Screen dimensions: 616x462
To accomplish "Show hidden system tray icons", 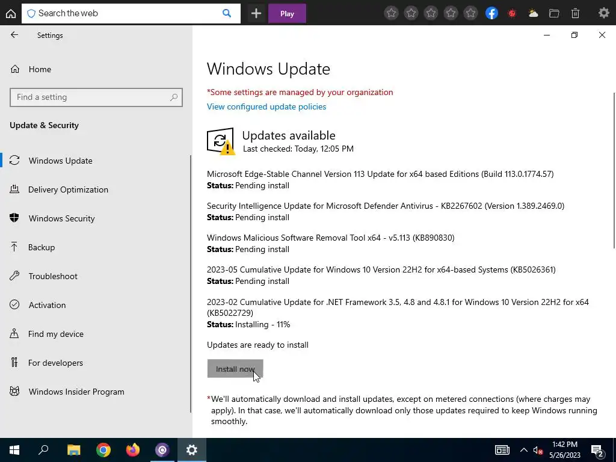I will pos(524,450).
